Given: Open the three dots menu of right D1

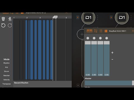Looking at the screenshot, I should 131,17.
